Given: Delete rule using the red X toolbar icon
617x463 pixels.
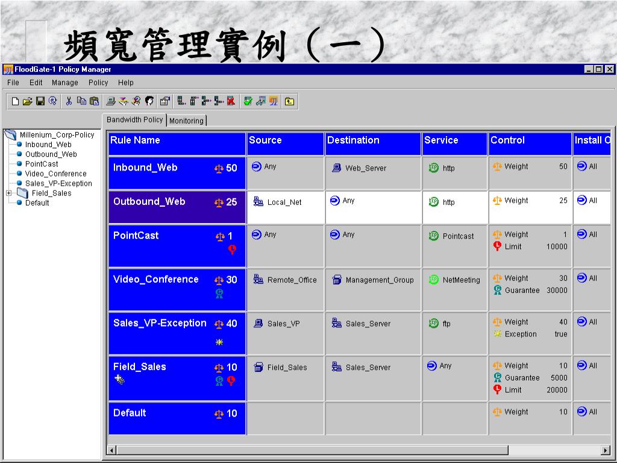Looking at the screenshot, I should click(231, 101).
